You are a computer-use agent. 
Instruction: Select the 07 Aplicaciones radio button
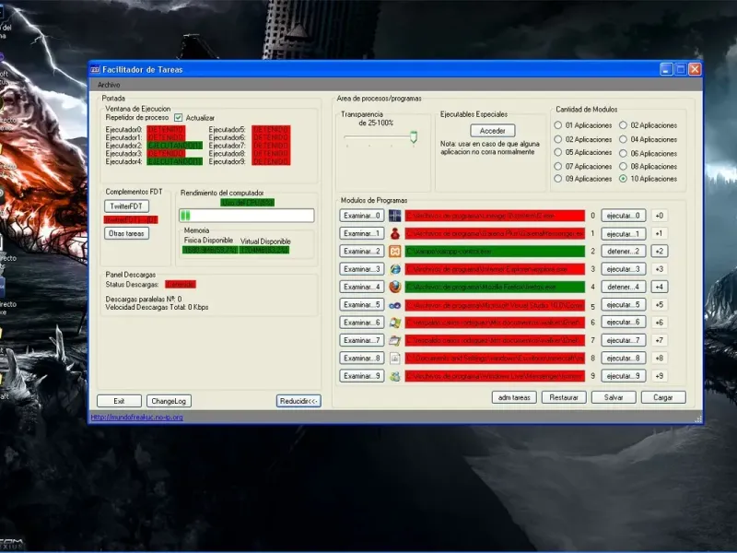(557, 166)
